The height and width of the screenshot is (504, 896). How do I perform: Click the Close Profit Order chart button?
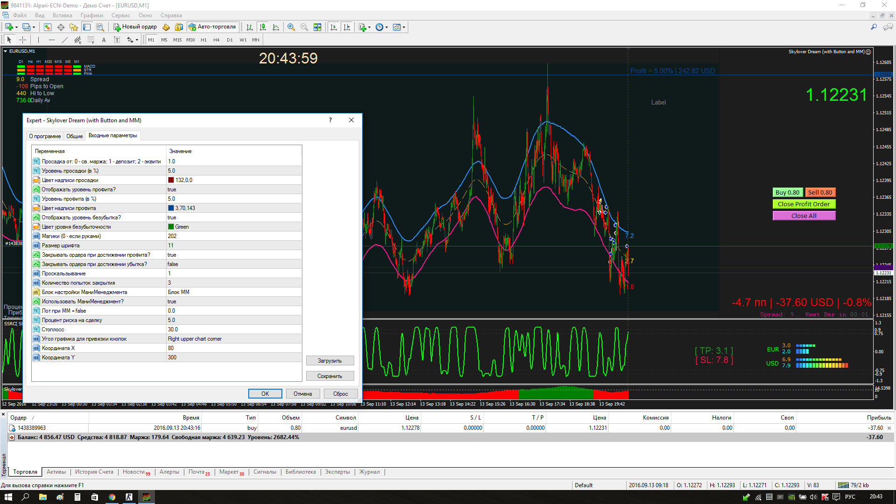click(804, 204)
